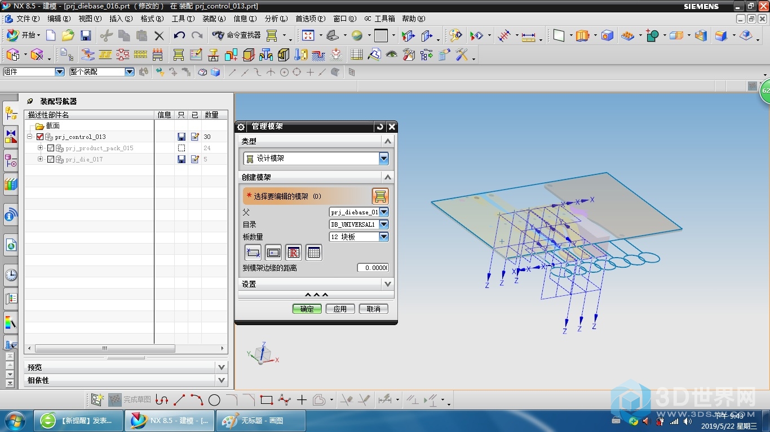The width and height of the screenshot is (770, 432).
Task: Open the 插入(S) menu
Action: point(121,19)
